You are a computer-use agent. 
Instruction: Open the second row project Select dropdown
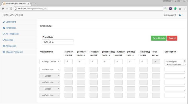coord(50,69)
